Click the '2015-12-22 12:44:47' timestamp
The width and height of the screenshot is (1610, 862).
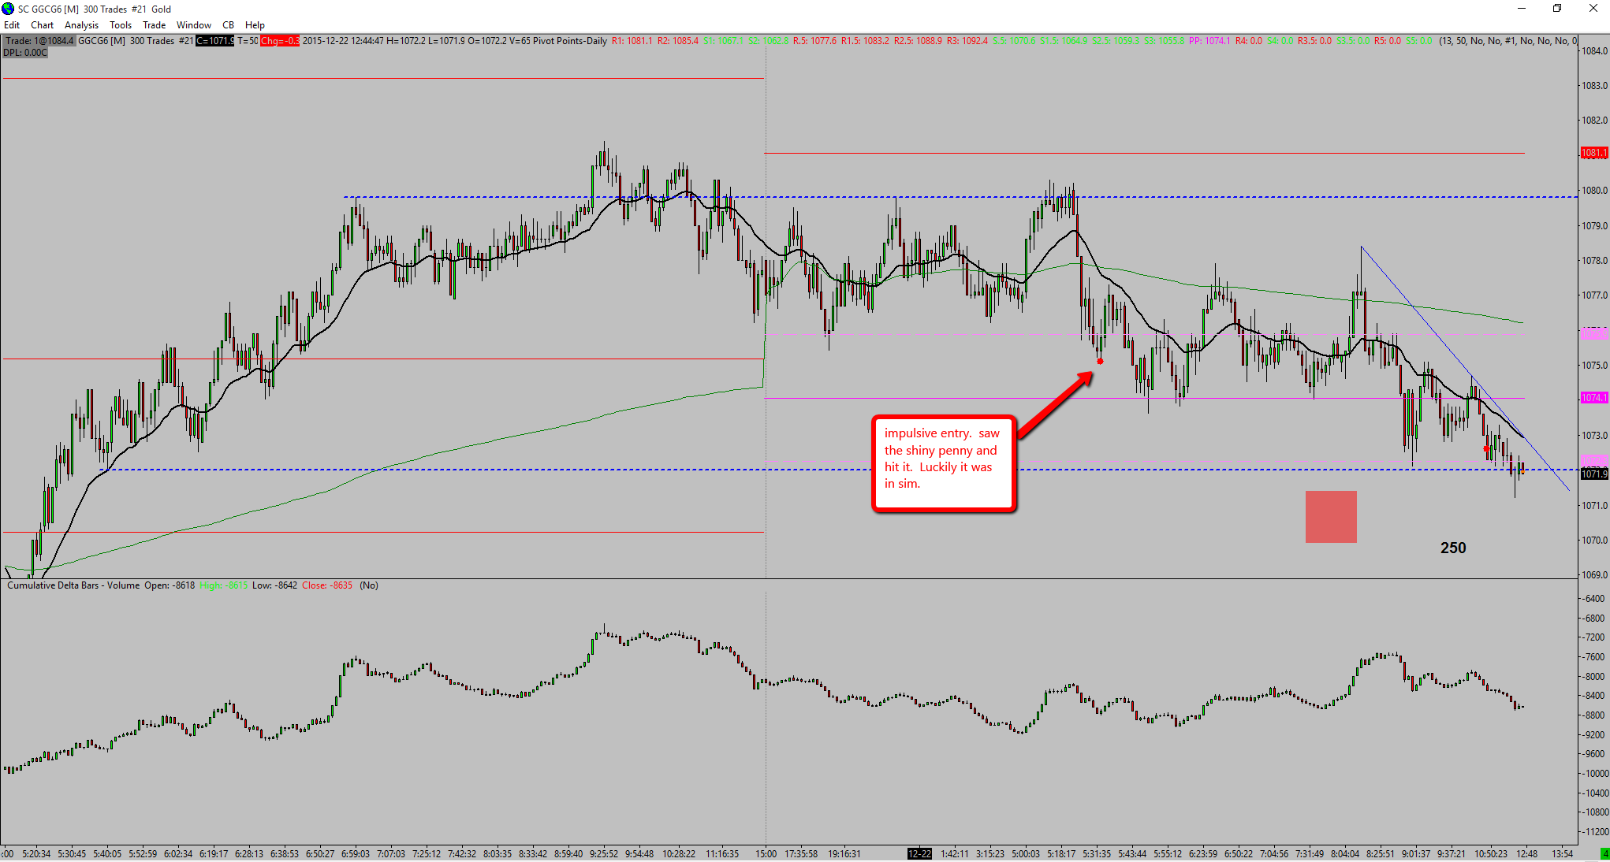click(x=344, y=41)
